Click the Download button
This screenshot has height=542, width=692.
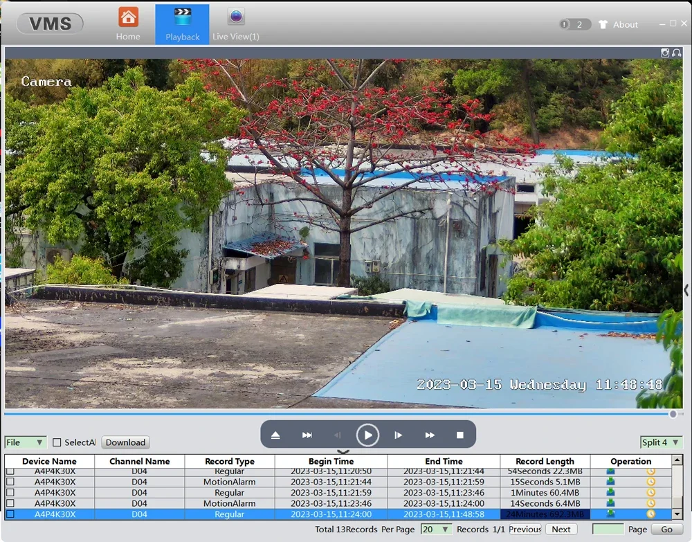point(125,442)
